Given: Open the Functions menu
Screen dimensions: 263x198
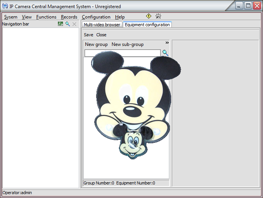Looking at the screenshot, I should click(46, 17).
